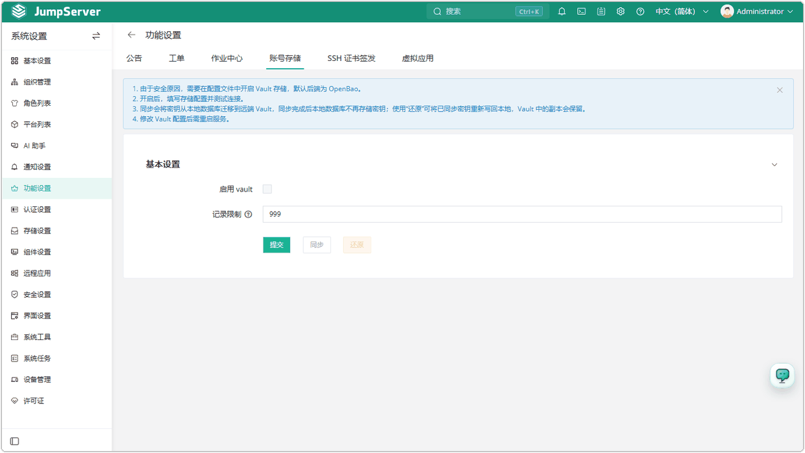Click the 记录限制 help tooltip icon
The width and height of the screenshot is (805, 453).
[x=248, y=214]
